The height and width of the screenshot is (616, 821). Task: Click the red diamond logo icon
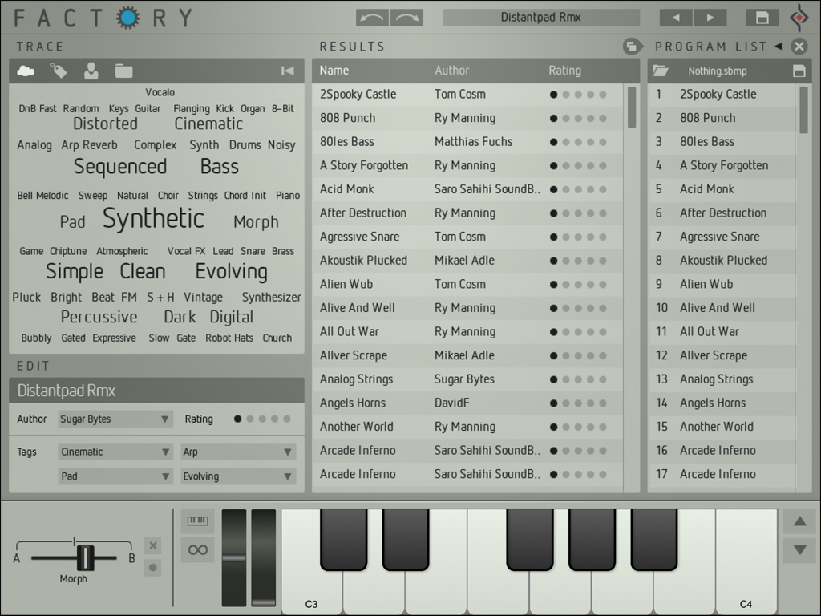click(799, 18)
